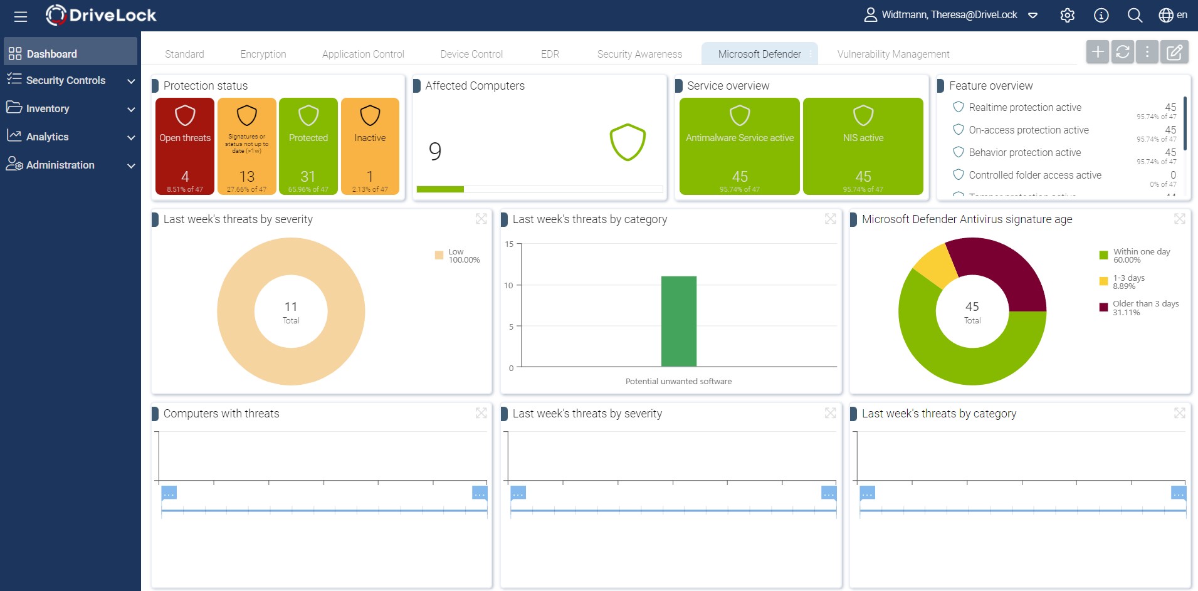Click bottom threats by category right range handle
This screenshot has height=591, width=1198.
tap(1179, 493)
